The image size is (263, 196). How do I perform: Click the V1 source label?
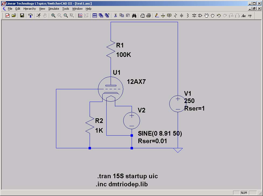(188, 93)
